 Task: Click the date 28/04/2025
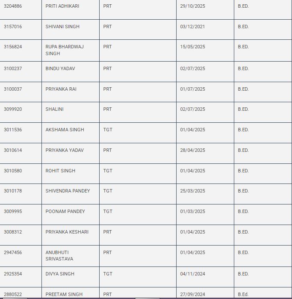click(192, 150)
